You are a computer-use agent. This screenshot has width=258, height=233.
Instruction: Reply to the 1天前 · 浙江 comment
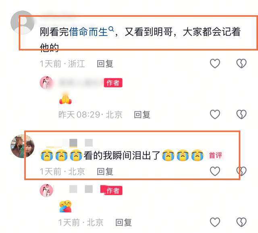pyautogui.click(x=105, y=64)
